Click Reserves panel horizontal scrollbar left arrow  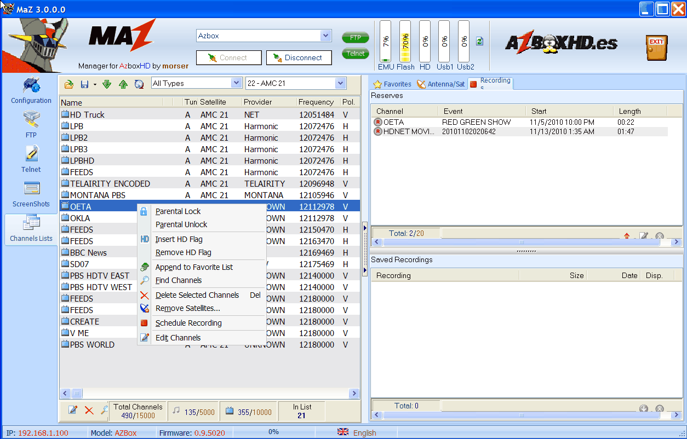coord(376,242)
